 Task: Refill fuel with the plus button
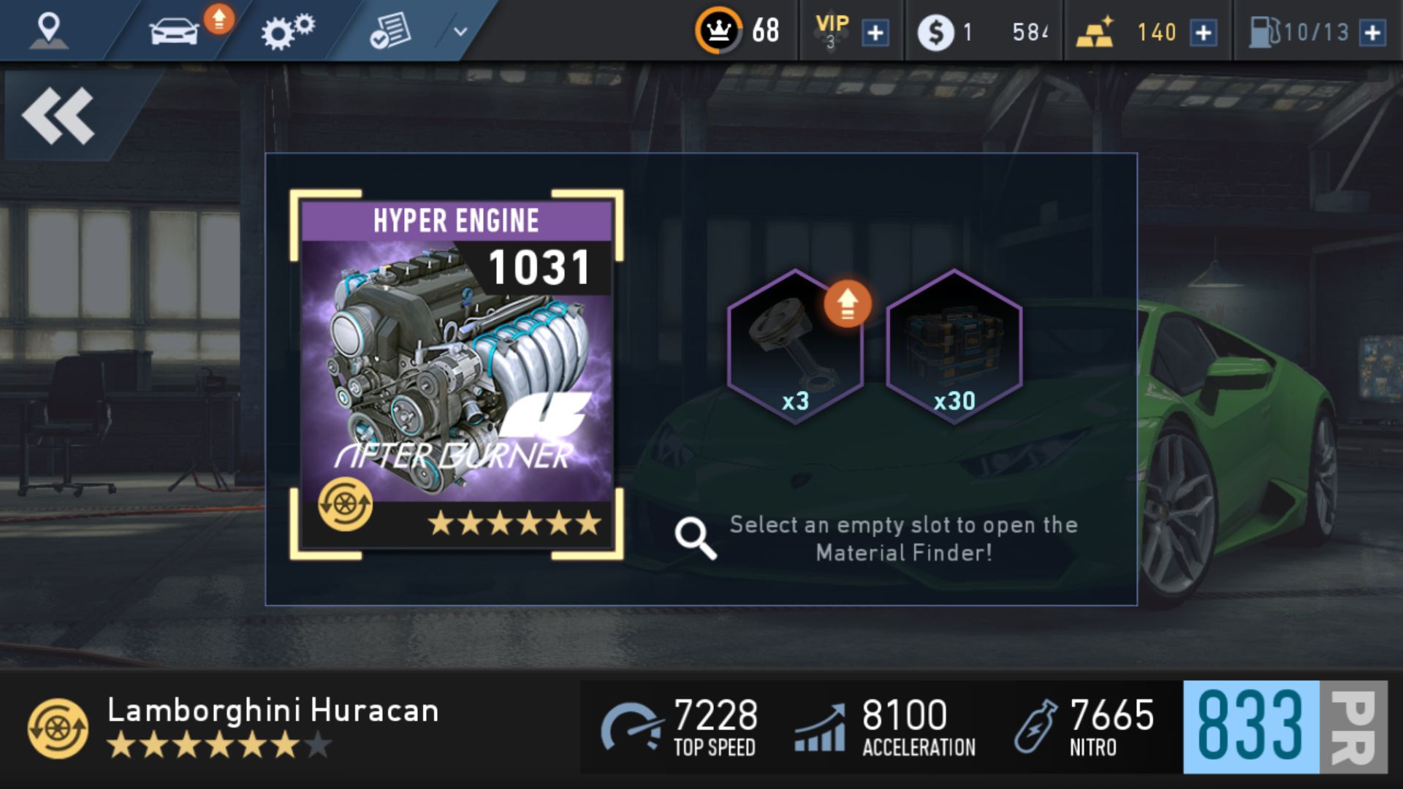pos(1372,33)
